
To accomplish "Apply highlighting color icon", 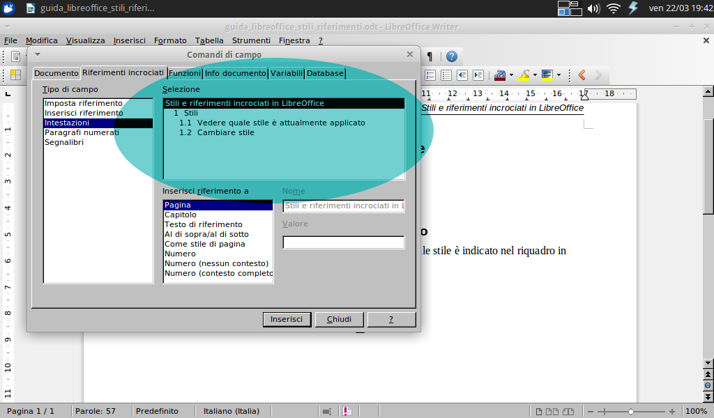I will (x=524, y=75).
